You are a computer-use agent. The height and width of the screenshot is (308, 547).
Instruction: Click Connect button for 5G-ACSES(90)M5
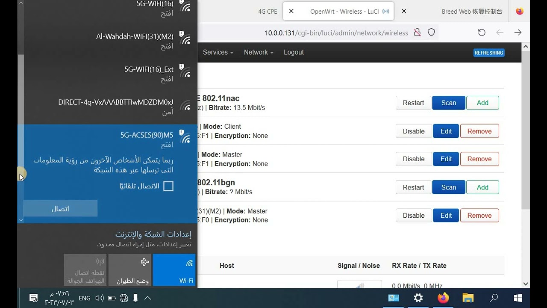click(x=60, y=209)
